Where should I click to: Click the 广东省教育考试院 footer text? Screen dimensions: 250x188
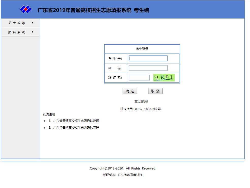(130, 175)
